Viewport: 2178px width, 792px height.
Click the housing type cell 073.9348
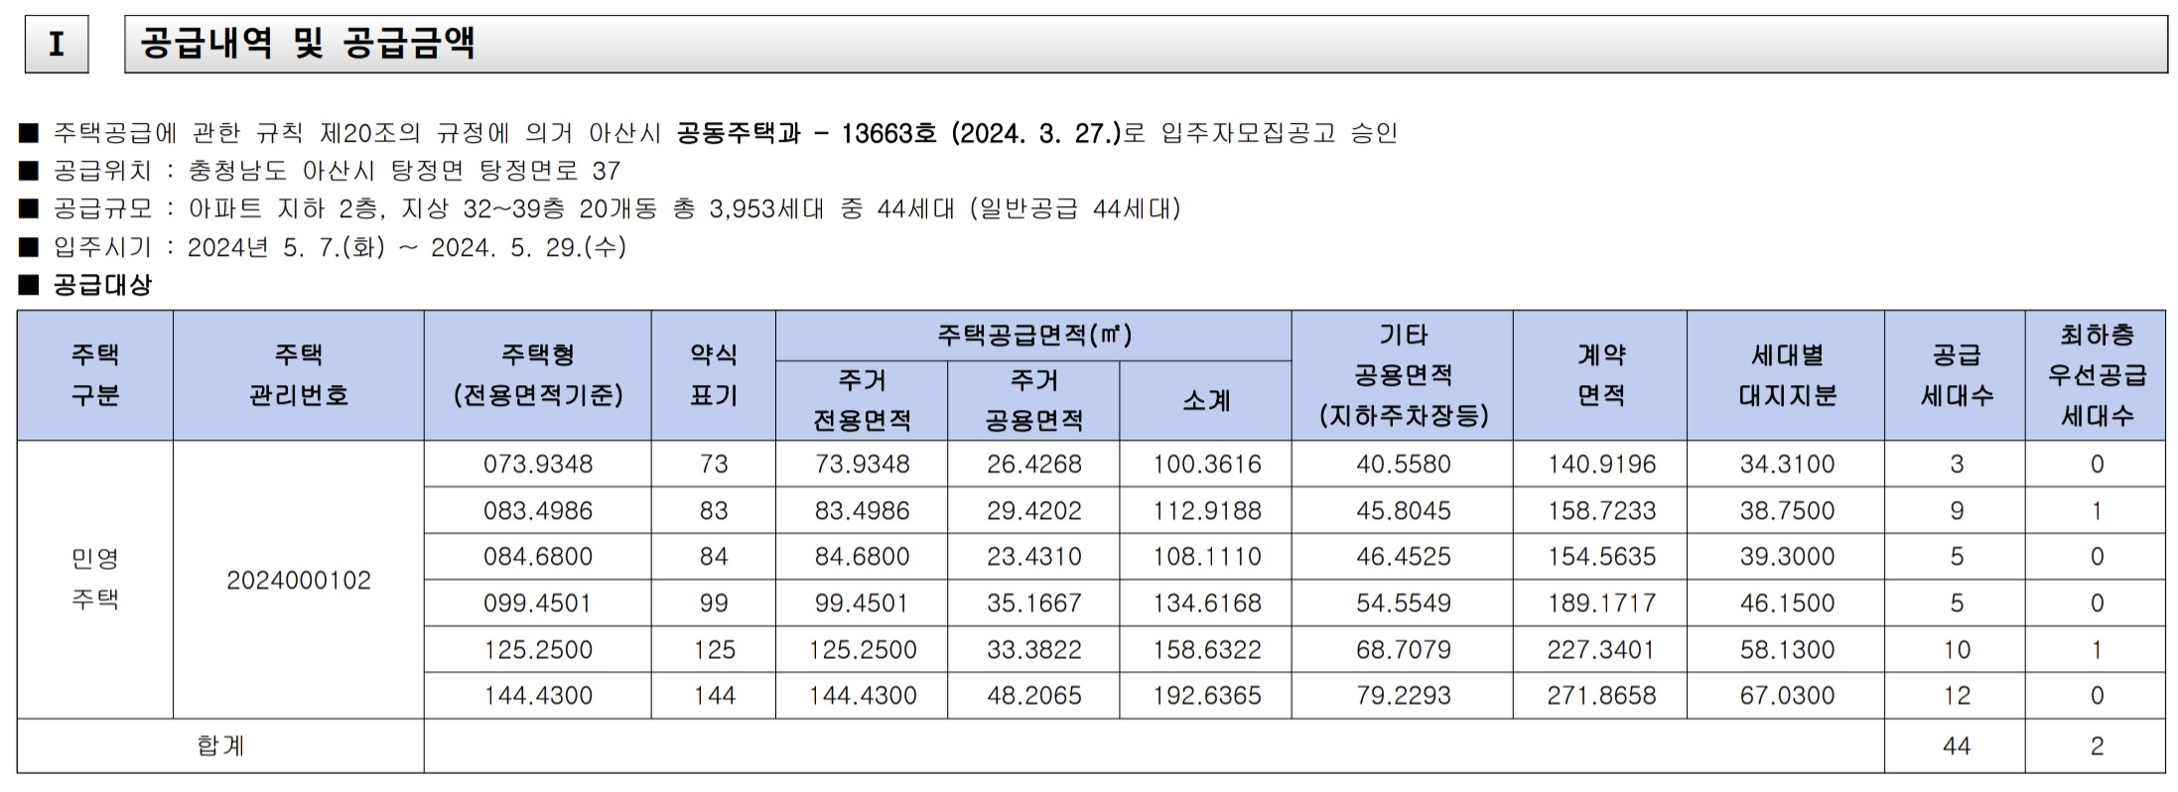(x=538, y=463)
